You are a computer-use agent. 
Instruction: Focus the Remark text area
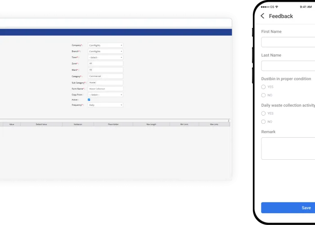(288, 148)
